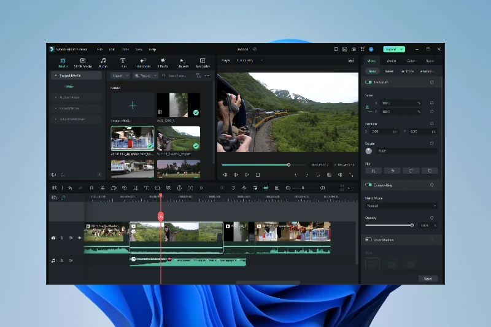Click the text T tool in timeline toolbar
Image resolution: width=491 pixels, height=327 pixels.
tap(146, 188)
